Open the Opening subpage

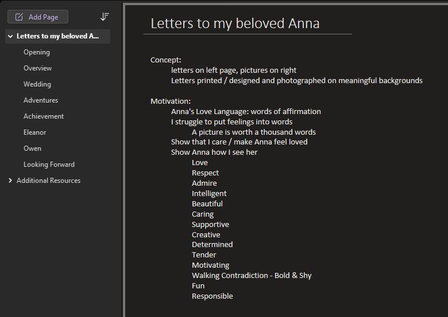tap(37, 52)
